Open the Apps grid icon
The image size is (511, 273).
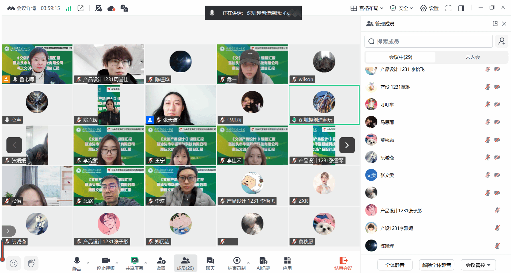pyautogui.click(x=287, y=263)
